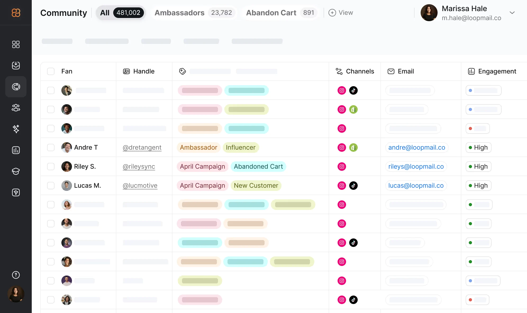
Task: Switch to the All 481,002 tab
Action: (121, 13)
